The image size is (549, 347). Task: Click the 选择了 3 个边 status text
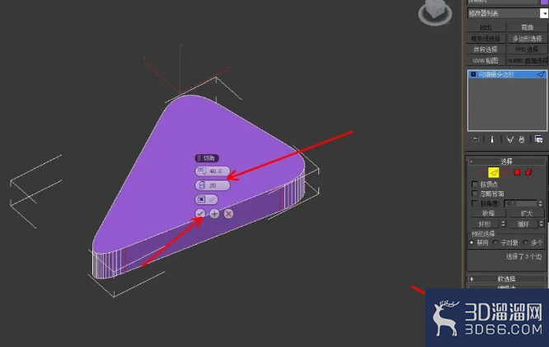(523, 256)
